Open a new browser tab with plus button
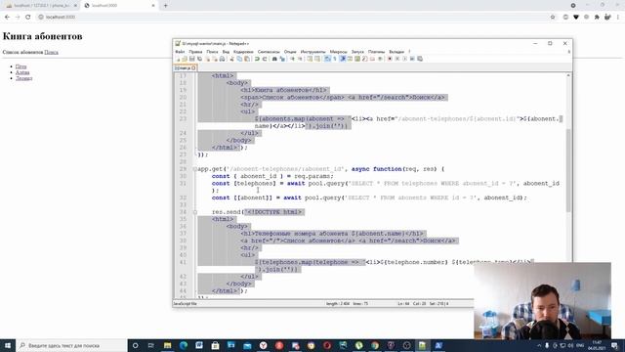625x352 pixels. (166, 6)
